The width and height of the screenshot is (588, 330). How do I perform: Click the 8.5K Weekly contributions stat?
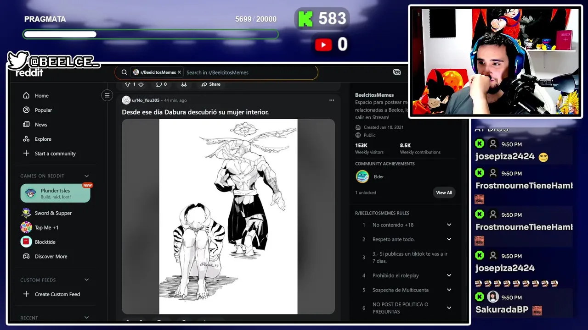point(420,148)
